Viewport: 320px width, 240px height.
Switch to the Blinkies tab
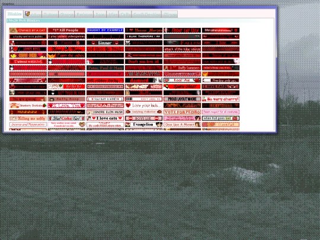[14, 14]
